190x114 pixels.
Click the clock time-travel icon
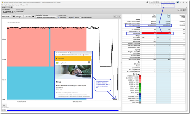(x=147, y=2)
